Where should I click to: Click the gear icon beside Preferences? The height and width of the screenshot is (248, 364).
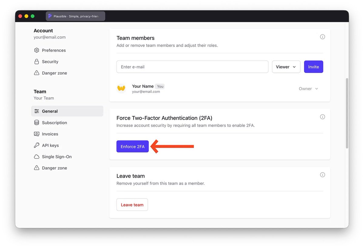pos(37,50)
